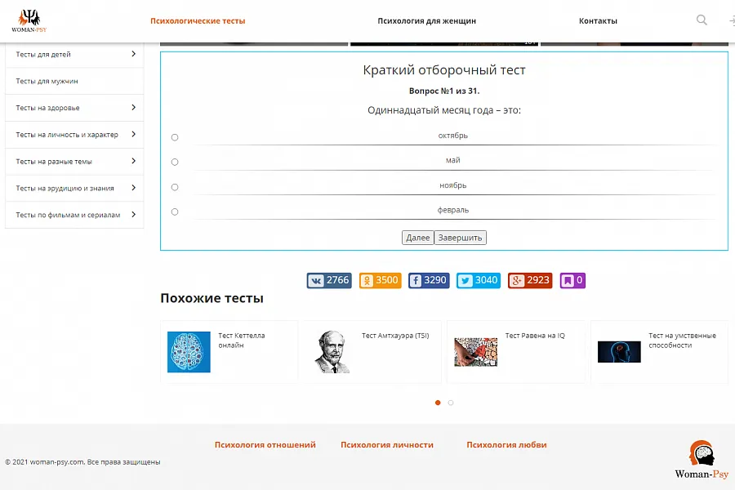Open Тесты на личность и характер link
Image resolution: width=735 pixels, height=490 pixels.
pyautogui.click(x=67, y=135)
